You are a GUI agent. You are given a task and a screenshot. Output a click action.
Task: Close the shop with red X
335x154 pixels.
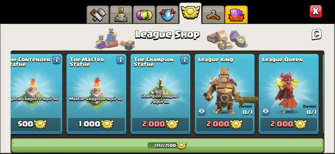point(315,11)
